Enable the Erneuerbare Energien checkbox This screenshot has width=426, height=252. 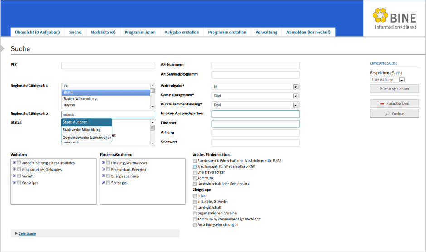(x=108, y=169)
